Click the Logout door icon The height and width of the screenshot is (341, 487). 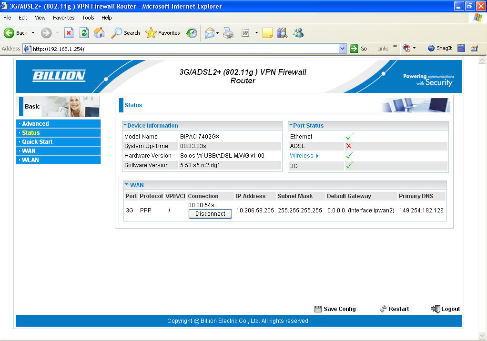[x=435, y=309]
